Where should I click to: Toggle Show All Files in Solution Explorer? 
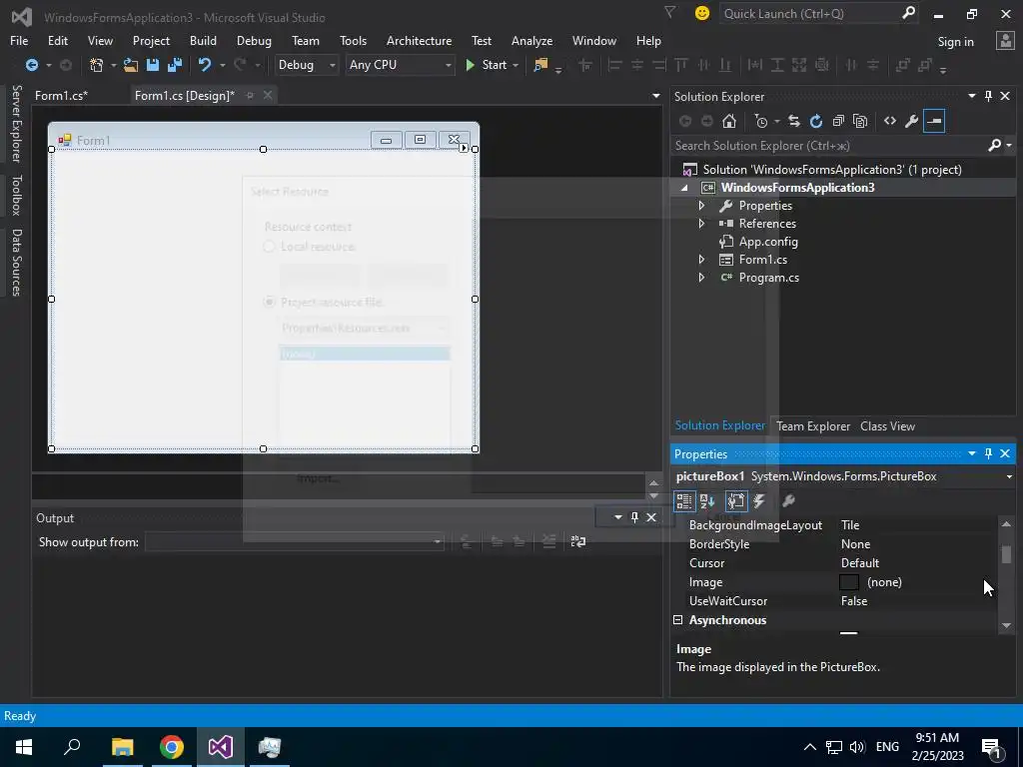pos(860,121)
